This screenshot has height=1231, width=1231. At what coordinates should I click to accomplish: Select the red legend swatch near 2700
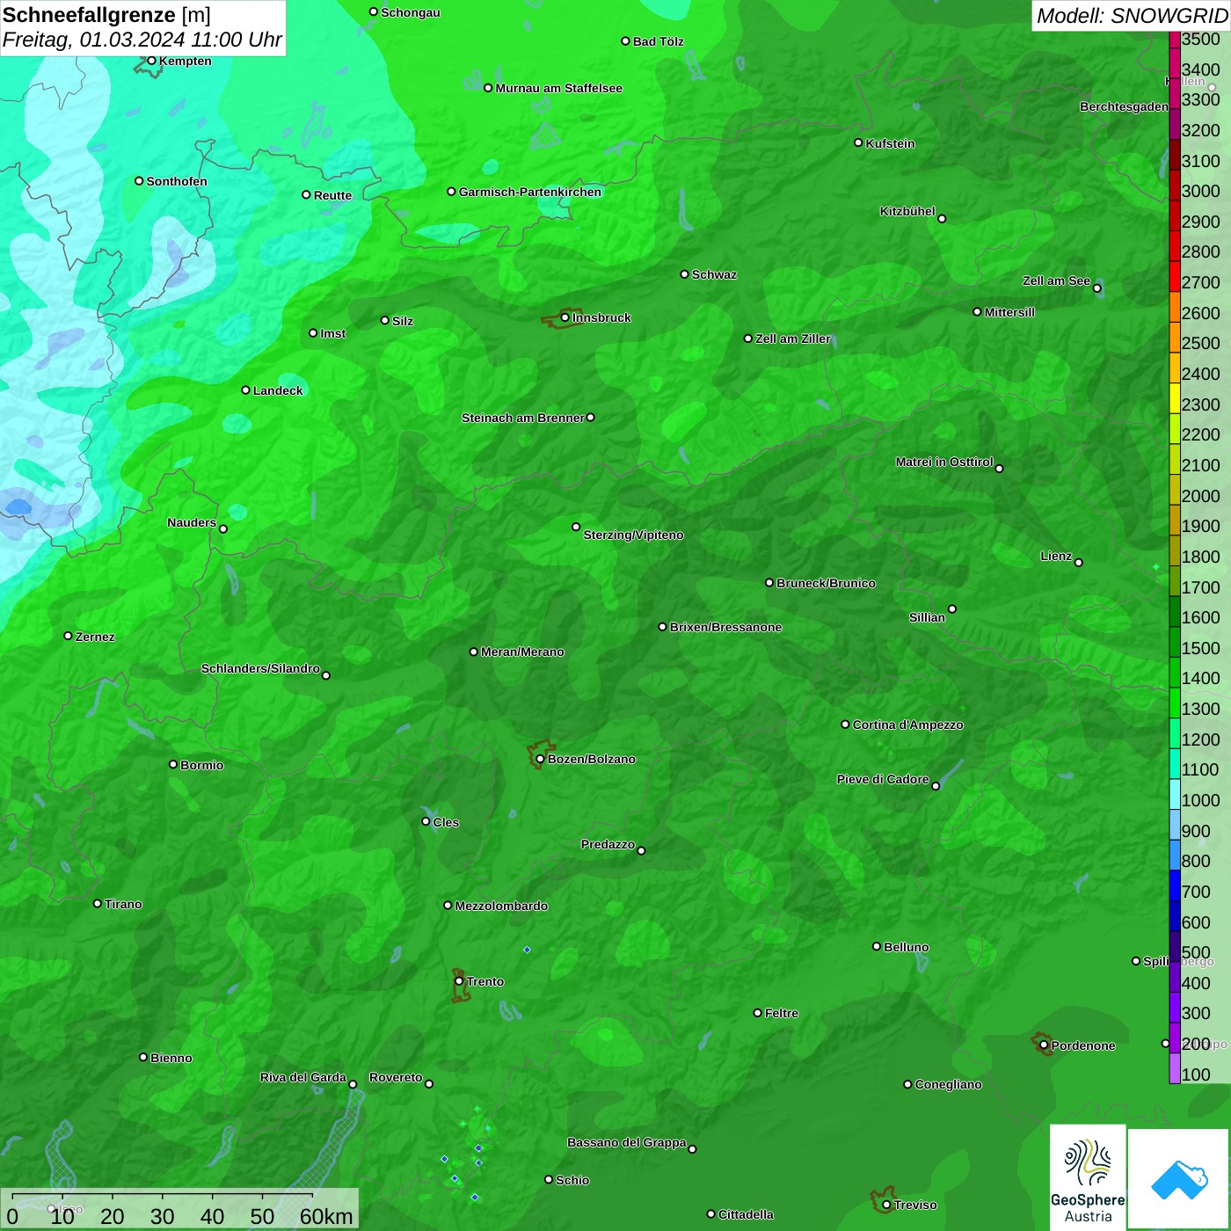(1175, 276)
